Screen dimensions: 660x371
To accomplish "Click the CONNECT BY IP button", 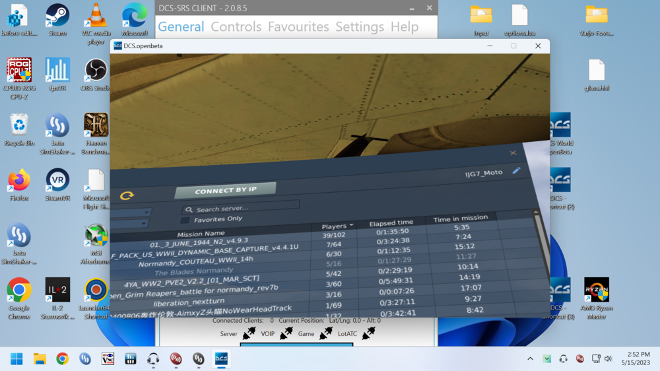I will point(226,190).
